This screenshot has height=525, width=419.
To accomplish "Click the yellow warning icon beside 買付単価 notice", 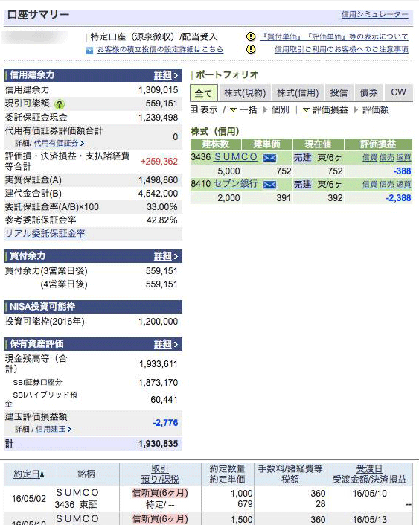I will click(251, 36).
